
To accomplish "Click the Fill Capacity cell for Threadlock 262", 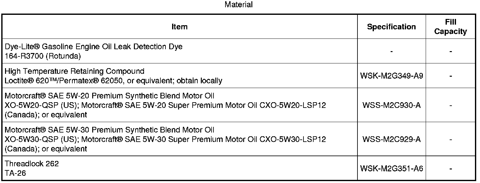I will [x=451, y=169].
